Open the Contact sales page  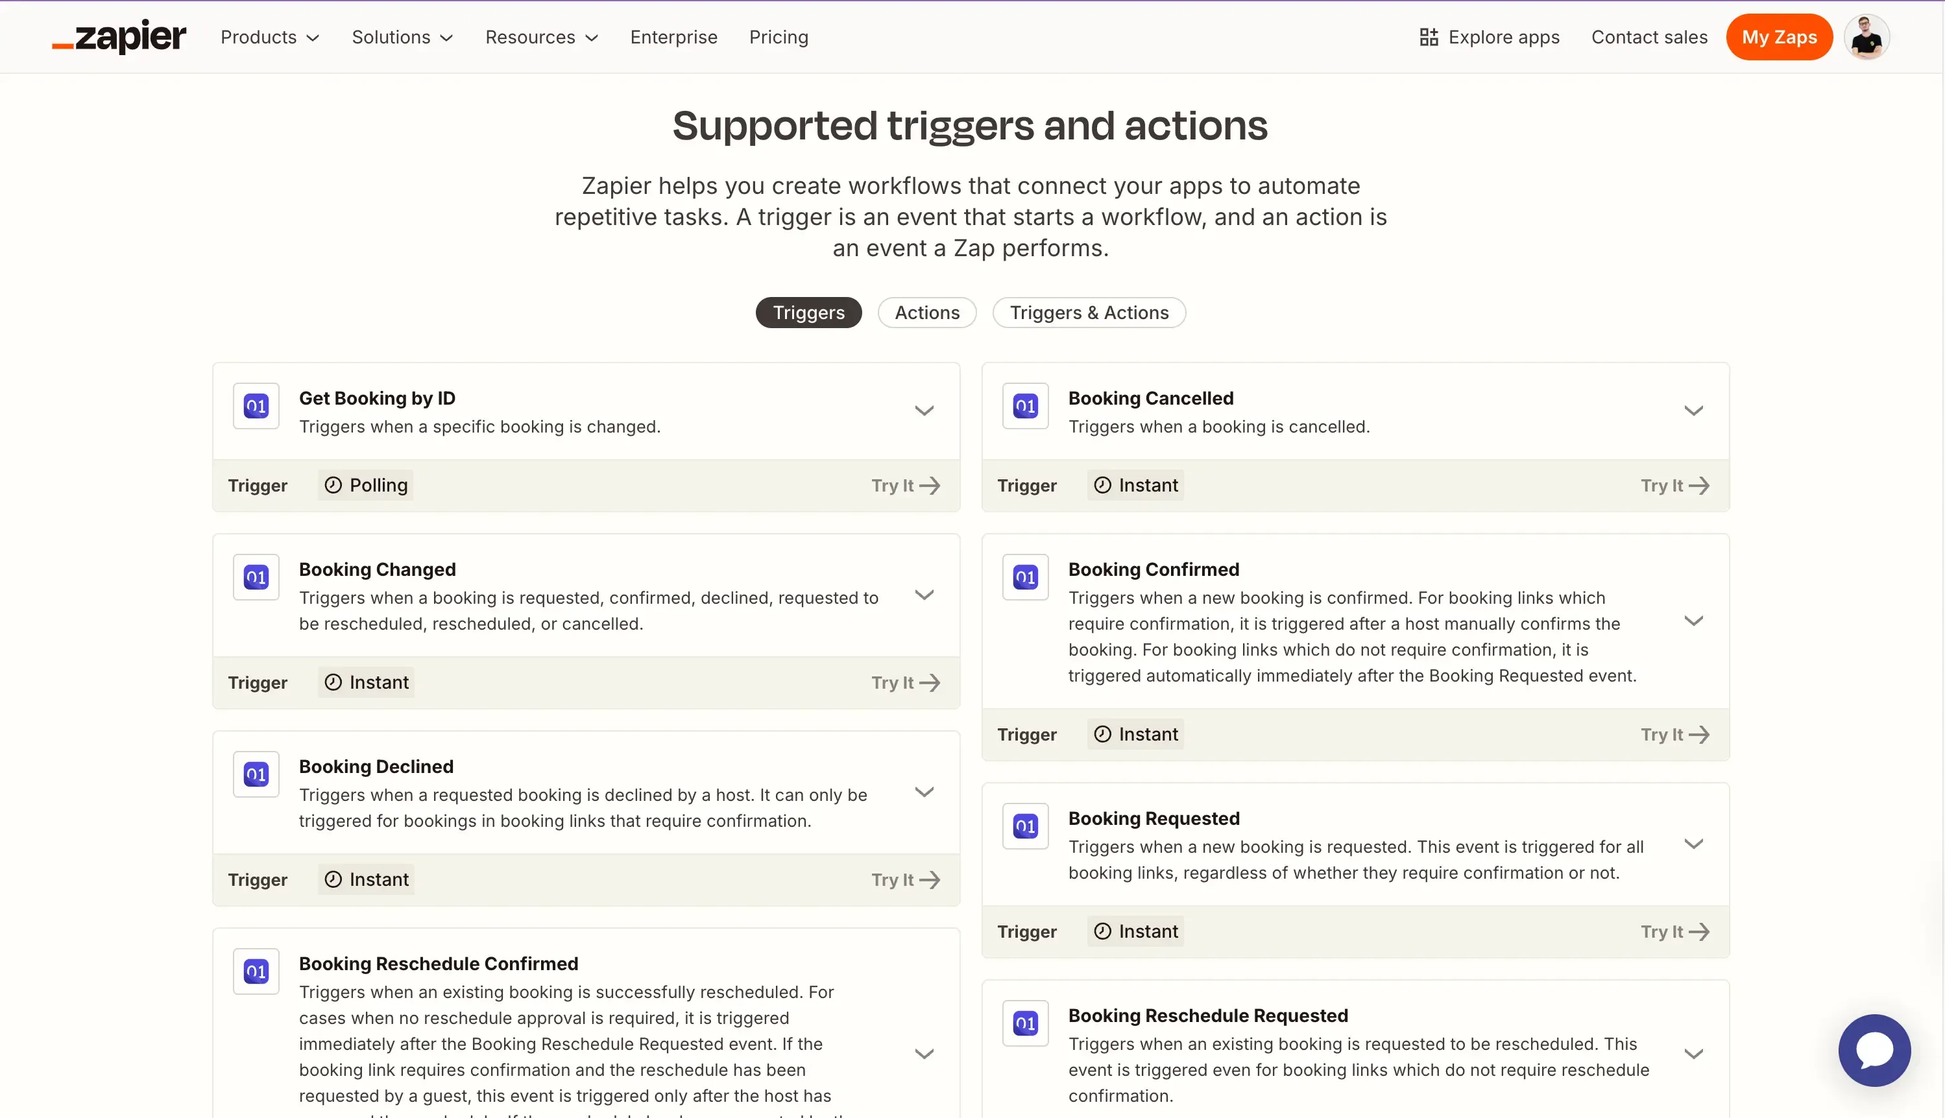[x=1649, y=36]
